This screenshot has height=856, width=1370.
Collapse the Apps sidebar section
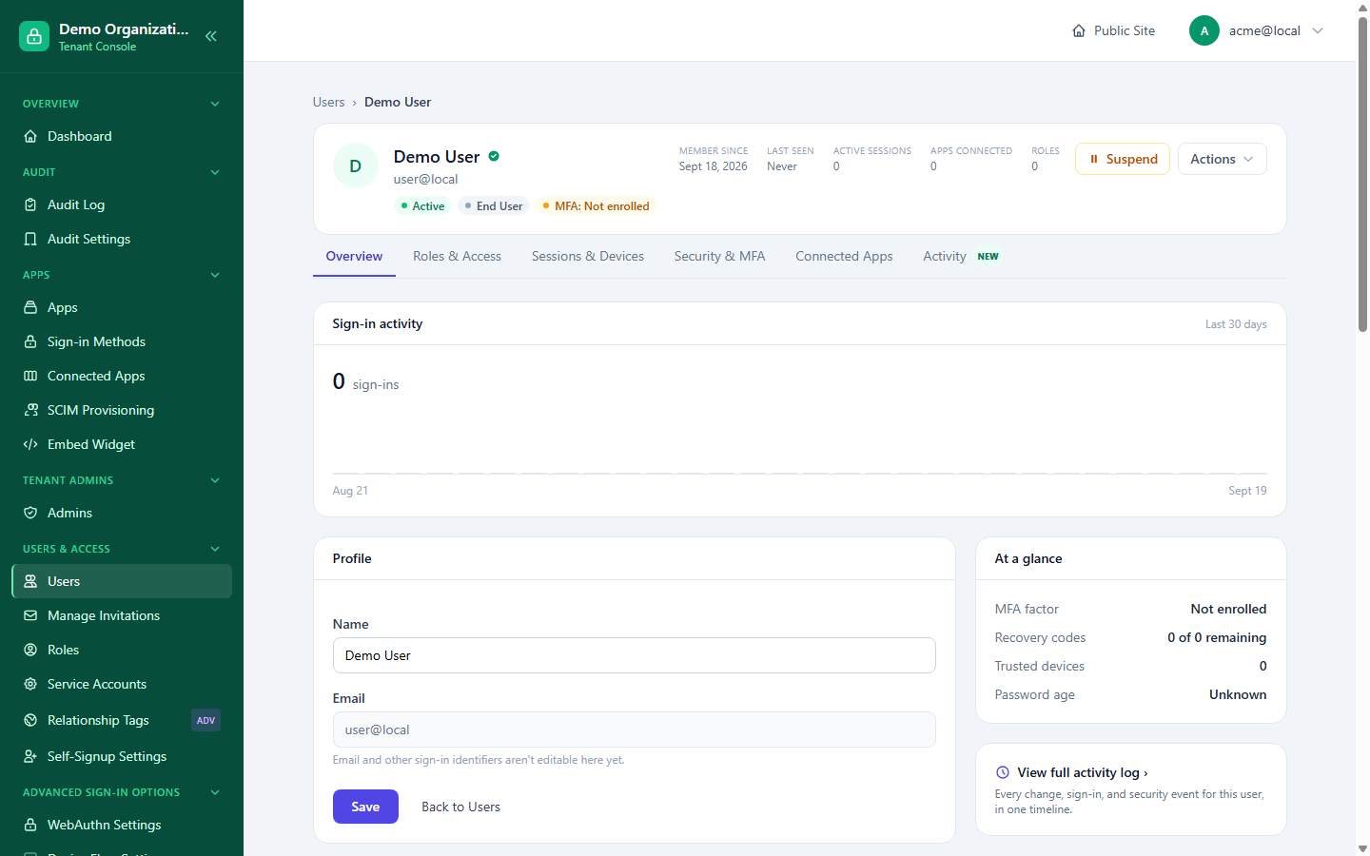pos(215,275)
